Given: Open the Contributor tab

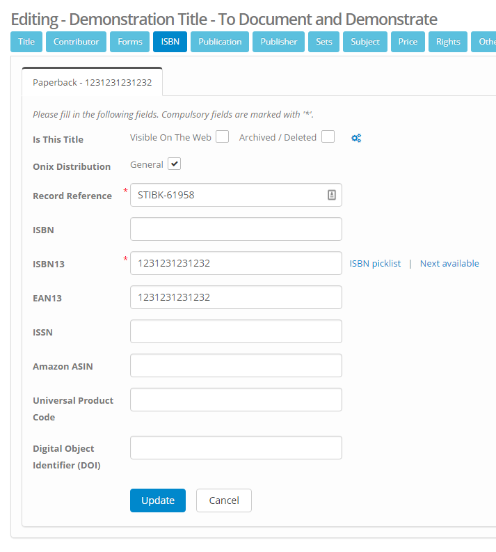Looking at the screenshot, I should (x=77, y=42).
